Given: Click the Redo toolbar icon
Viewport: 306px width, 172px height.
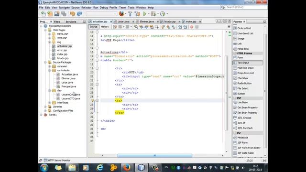Looking at the screenshot, I should (x=79, y=14).
